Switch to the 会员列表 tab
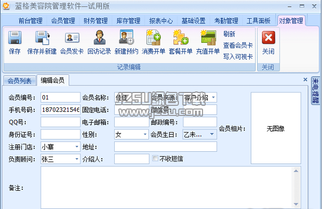This screenshot has height=209, width=322. 19,81
